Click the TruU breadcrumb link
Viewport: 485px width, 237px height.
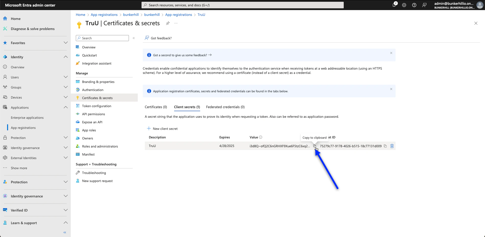(201, 15)
